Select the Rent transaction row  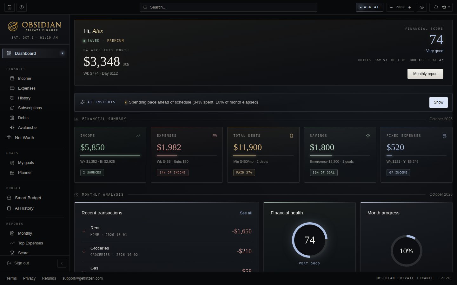click(167, 231)
